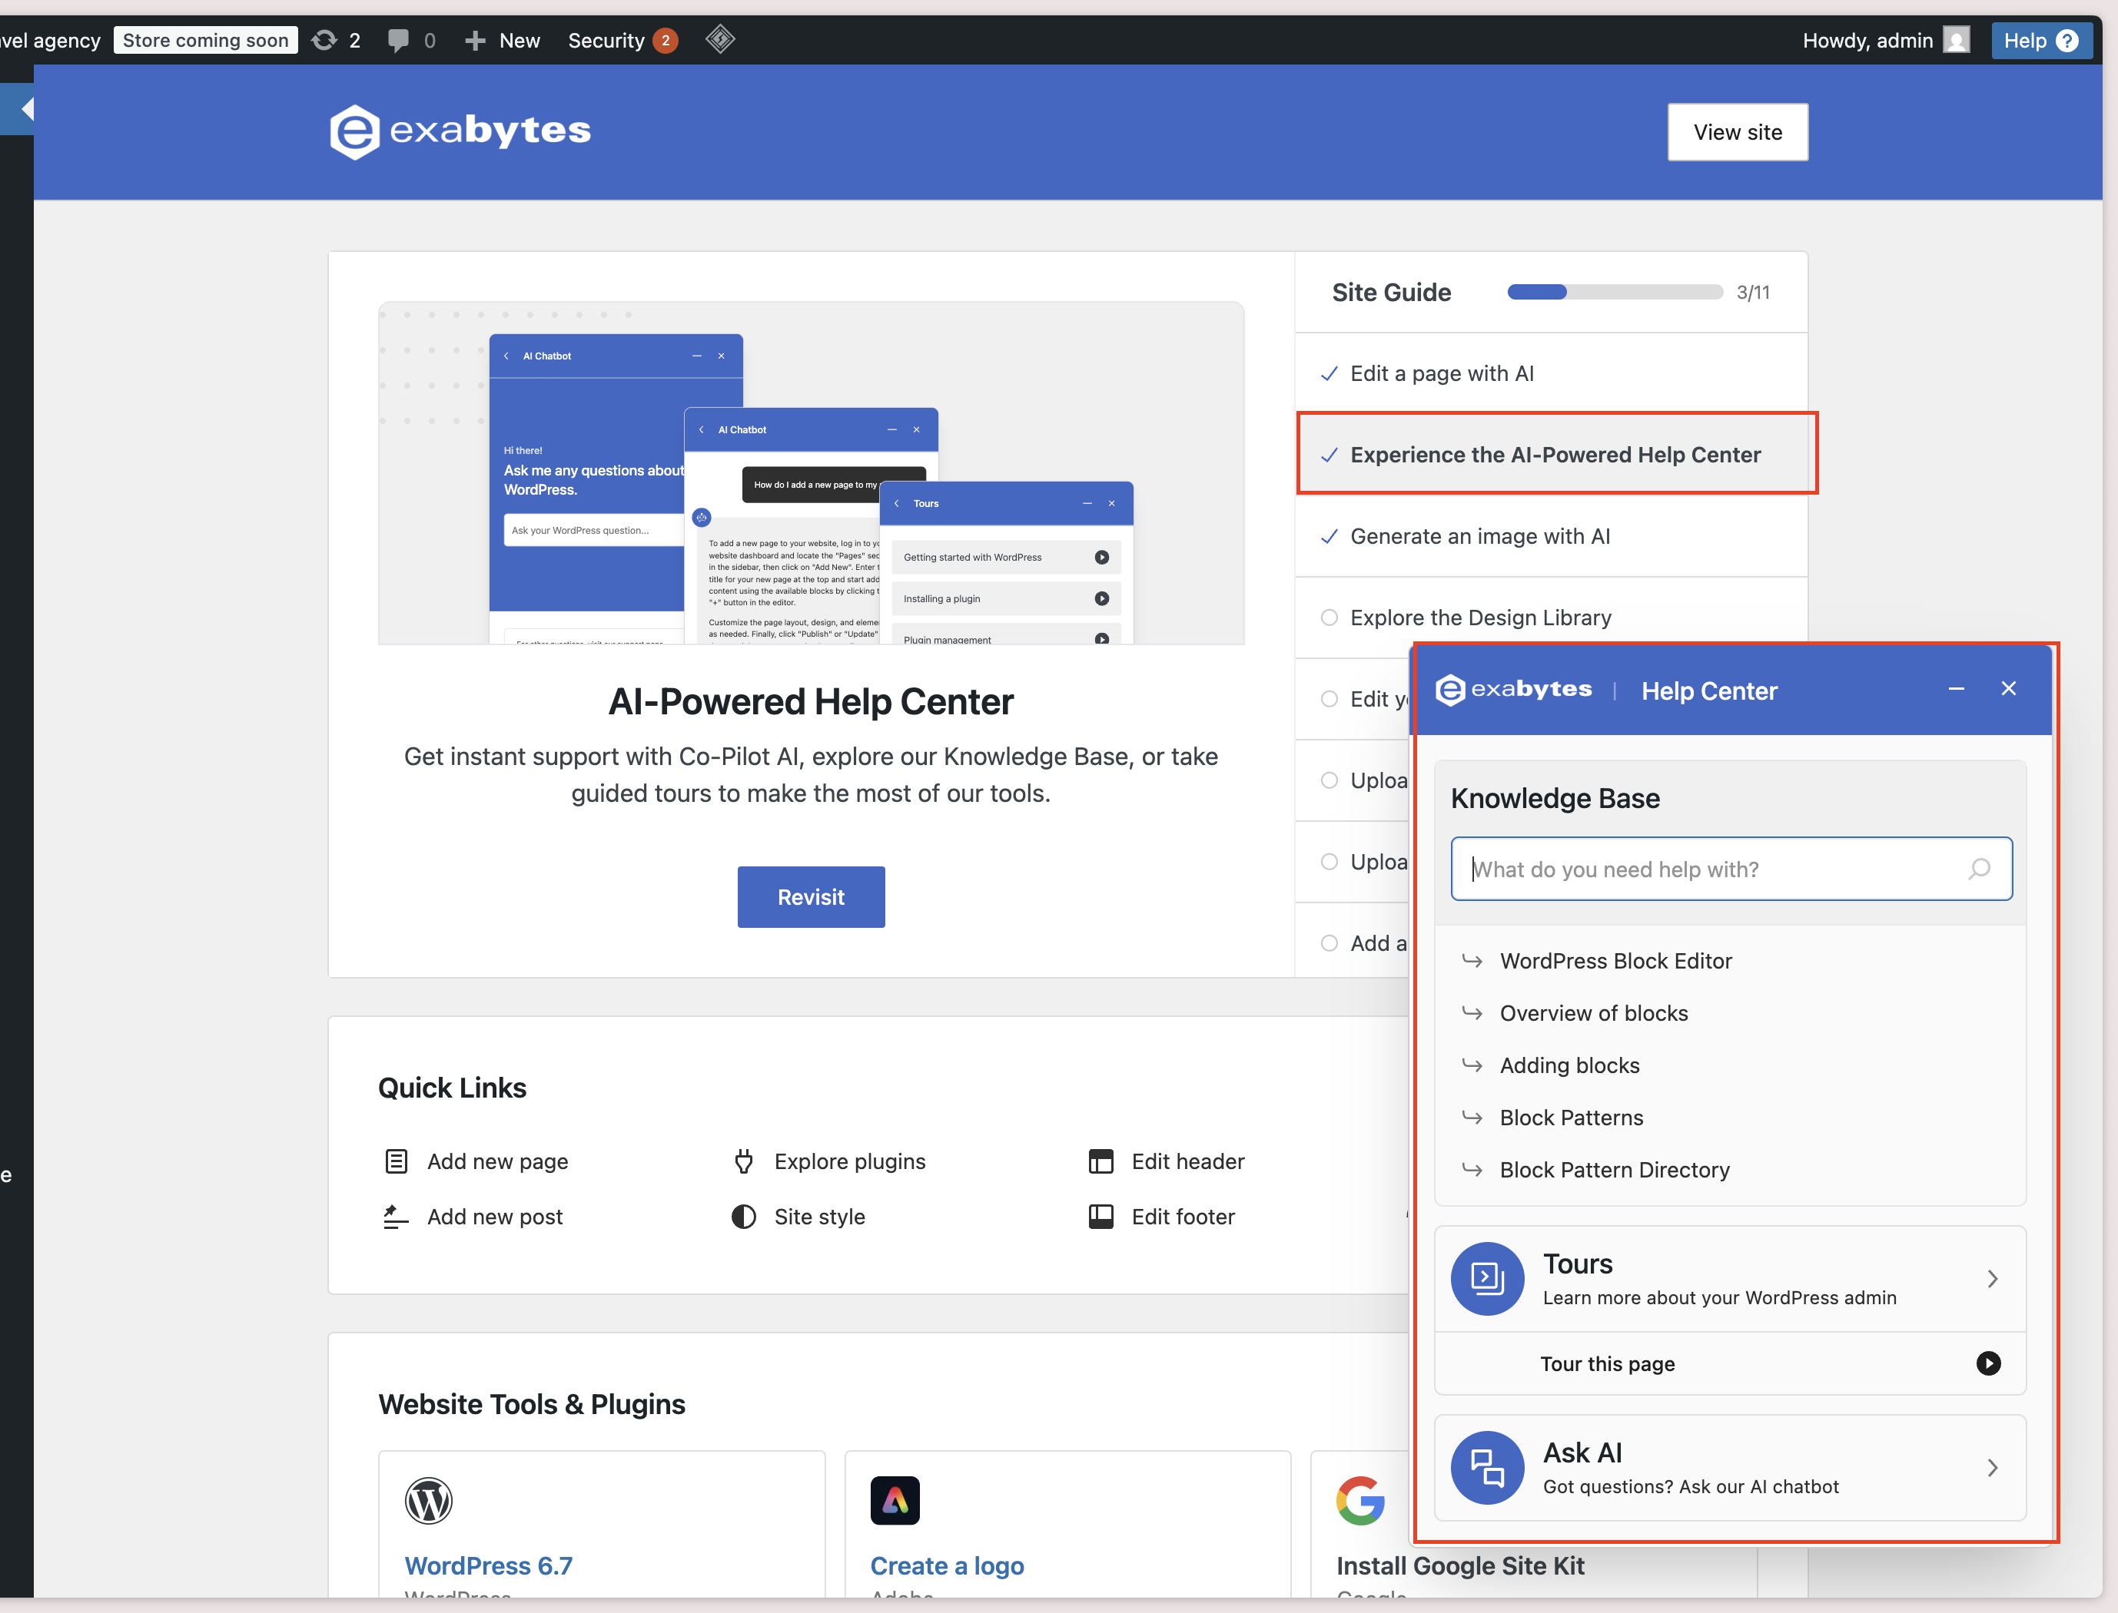Click the Knowledge Base search magnifier icon
The image size is (2118, 1613).
1979,869
